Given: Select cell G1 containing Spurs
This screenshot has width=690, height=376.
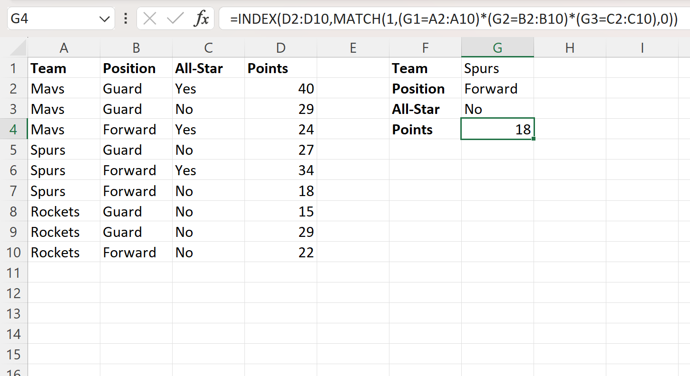Looking at the screenshot, I should point(497,68).
